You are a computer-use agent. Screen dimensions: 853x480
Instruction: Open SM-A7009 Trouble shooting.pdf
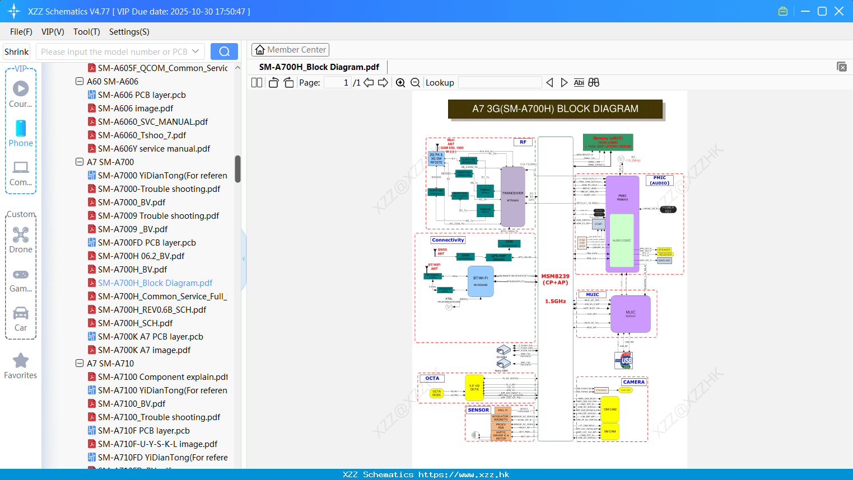coord(159,215)
